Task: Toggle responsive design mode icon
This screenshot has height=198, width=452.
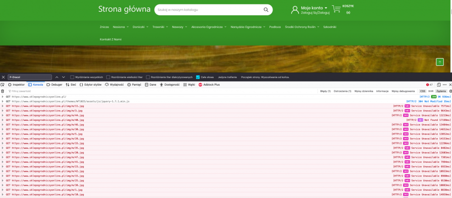Action: (438, 85)
